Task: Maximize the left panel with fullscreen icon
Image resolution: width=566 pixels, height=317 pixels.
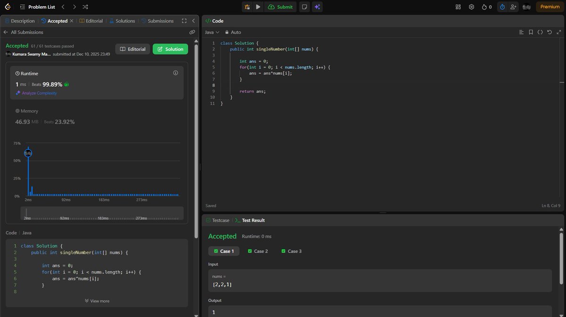Action: click(x=184, y=21)
